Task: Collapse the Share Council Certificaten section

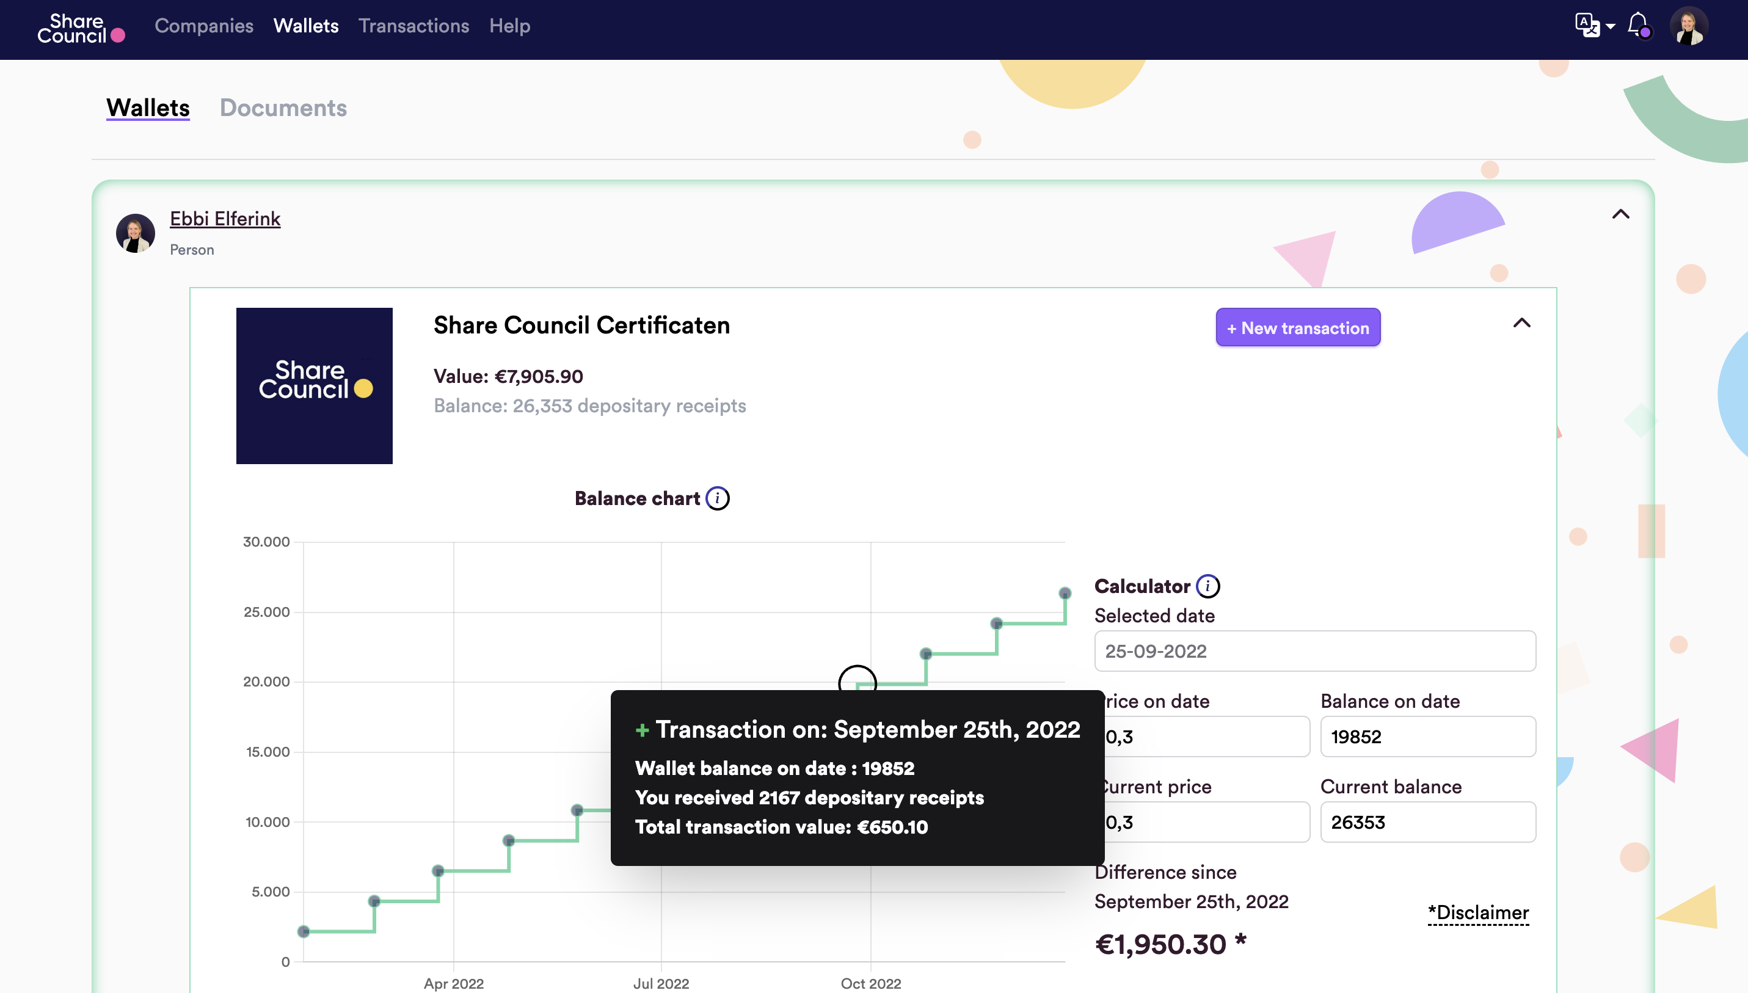Action: 1521,322
